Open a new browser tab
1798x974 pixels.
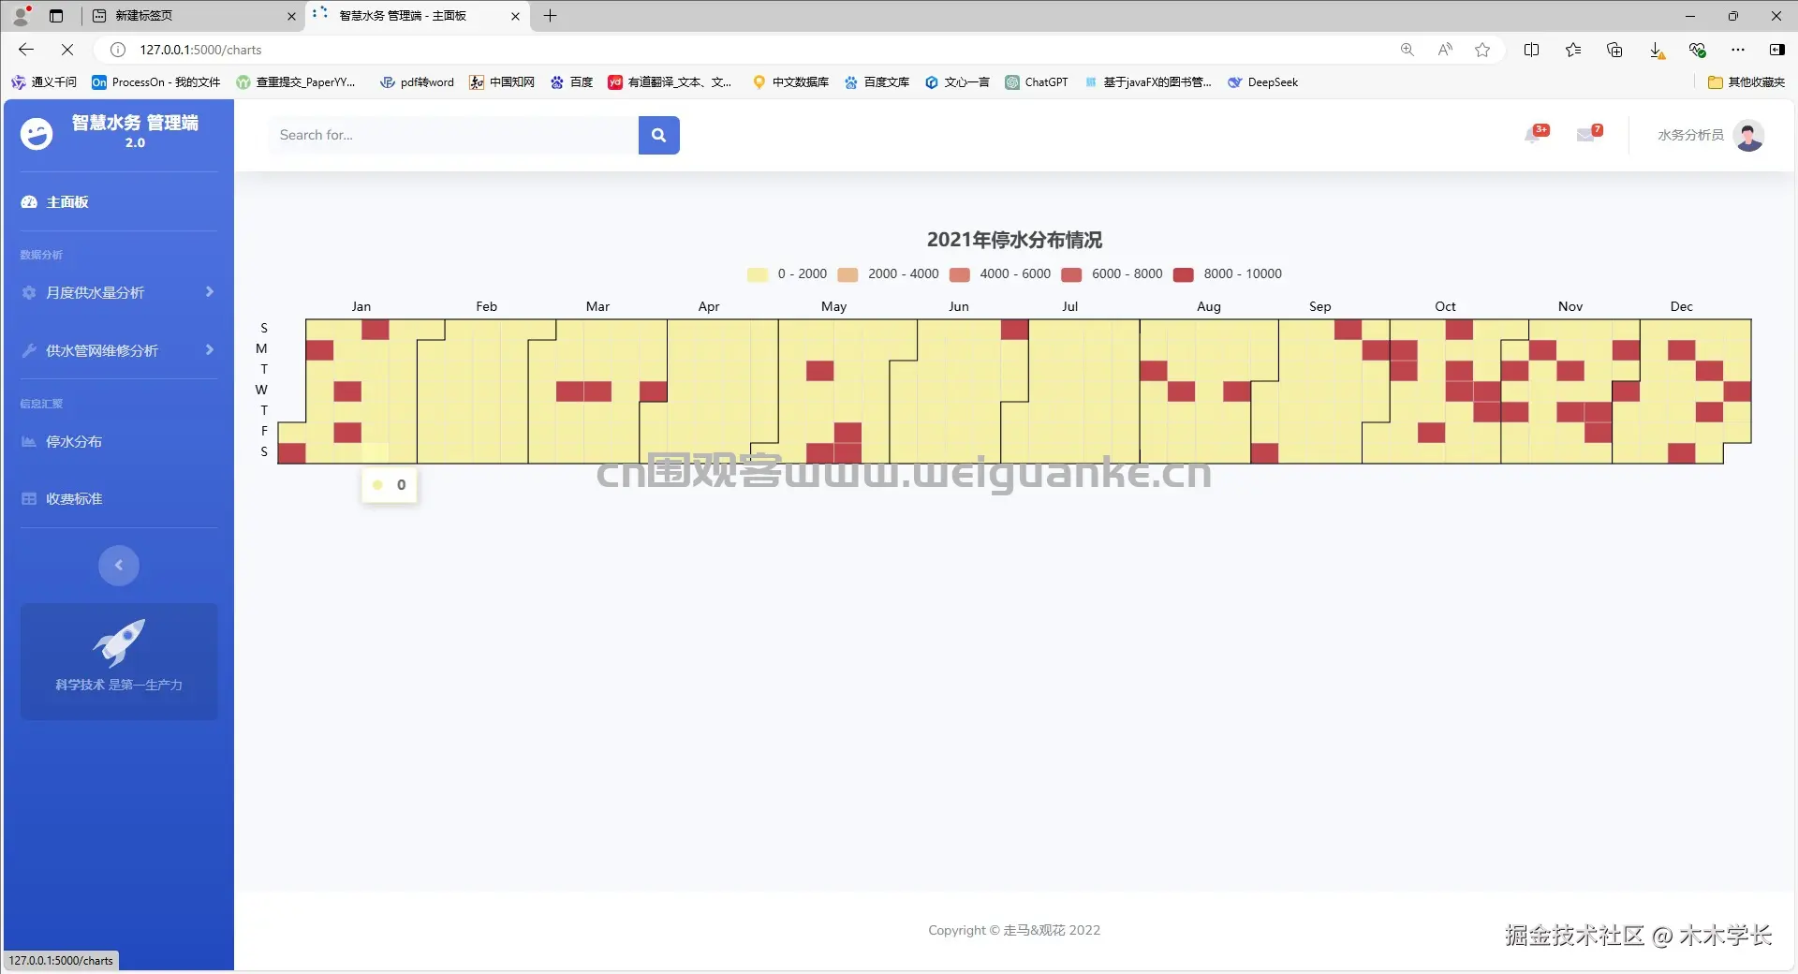551,16
